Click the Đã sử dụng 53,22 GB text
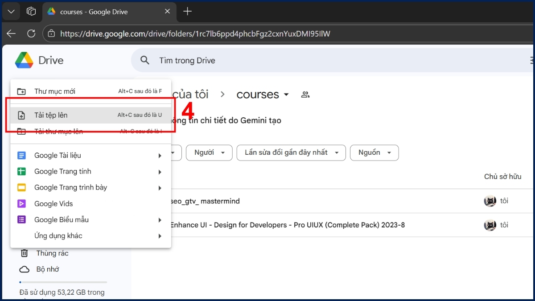 (62, 293)
